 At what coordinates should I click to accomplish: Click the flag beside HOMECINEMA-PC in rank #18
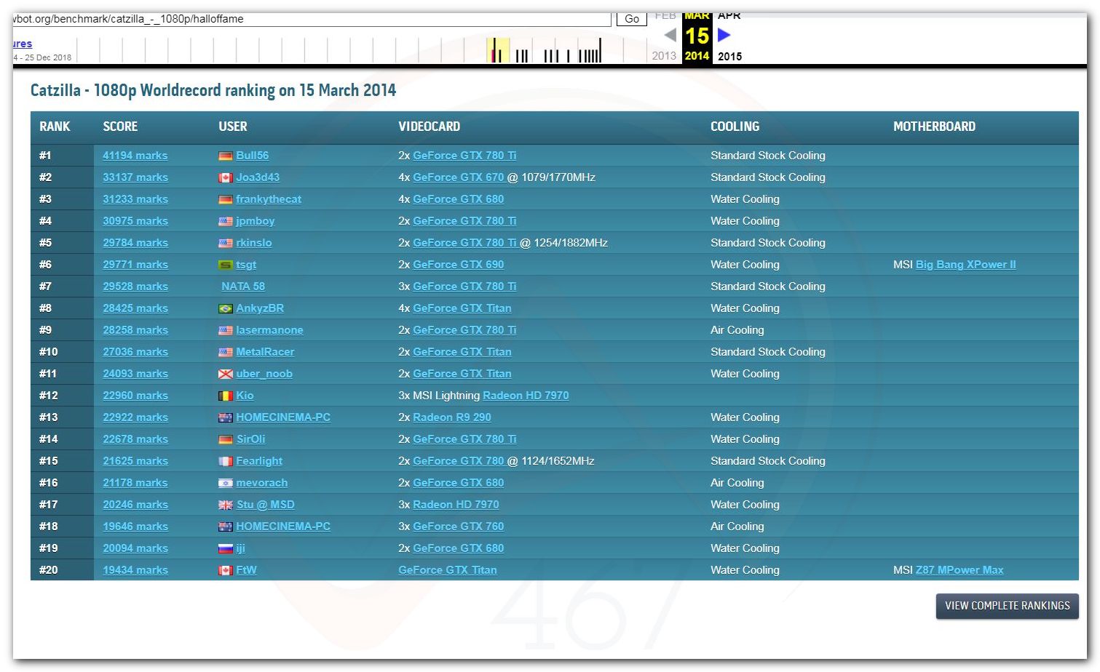coord(226,527)
